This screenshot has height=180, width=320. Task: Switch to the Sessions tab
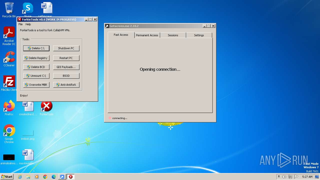[x=173, y=35]
